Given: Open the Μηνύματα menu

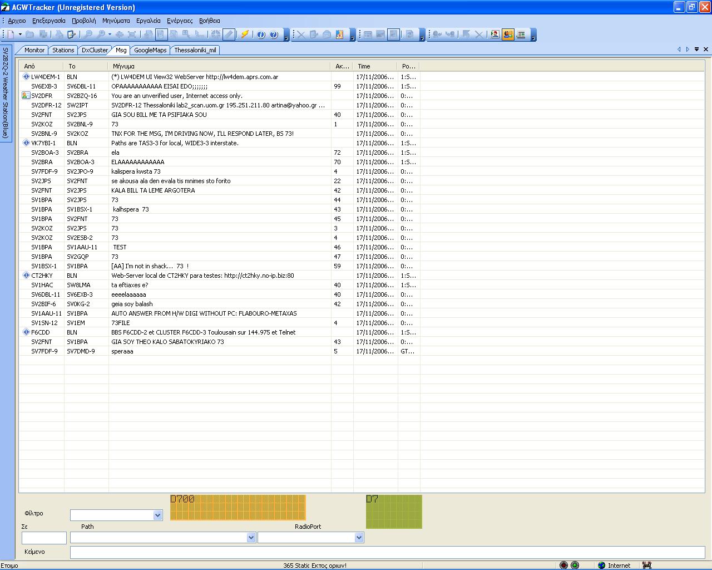Looking at the screenshot, I should click(116, 21).
